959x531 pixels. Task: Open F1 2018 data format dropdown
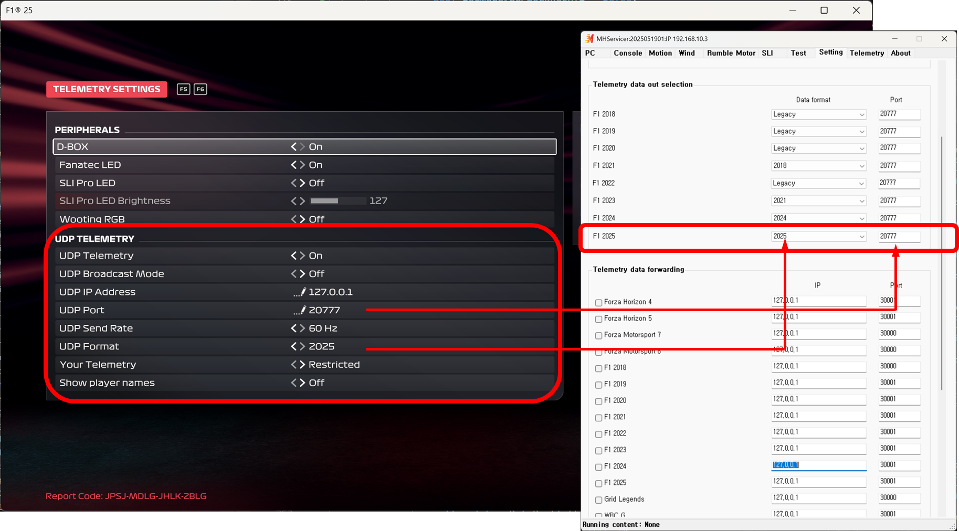click(818, 114)
